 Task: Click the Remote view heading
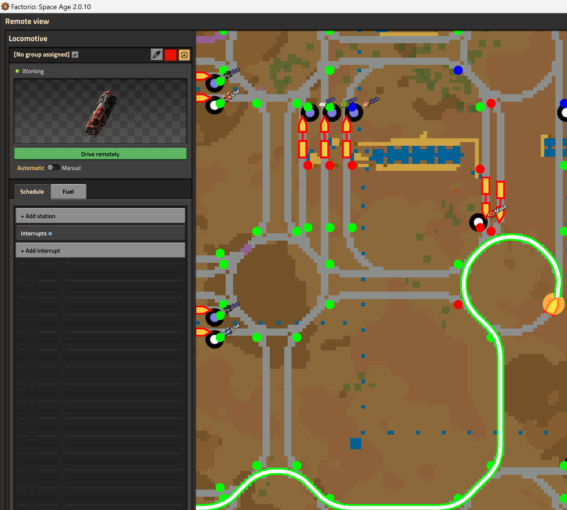point(27,21)
